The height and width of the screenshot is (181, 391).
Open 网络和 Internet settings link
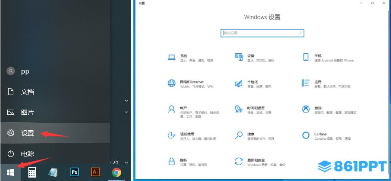point(191,84)
